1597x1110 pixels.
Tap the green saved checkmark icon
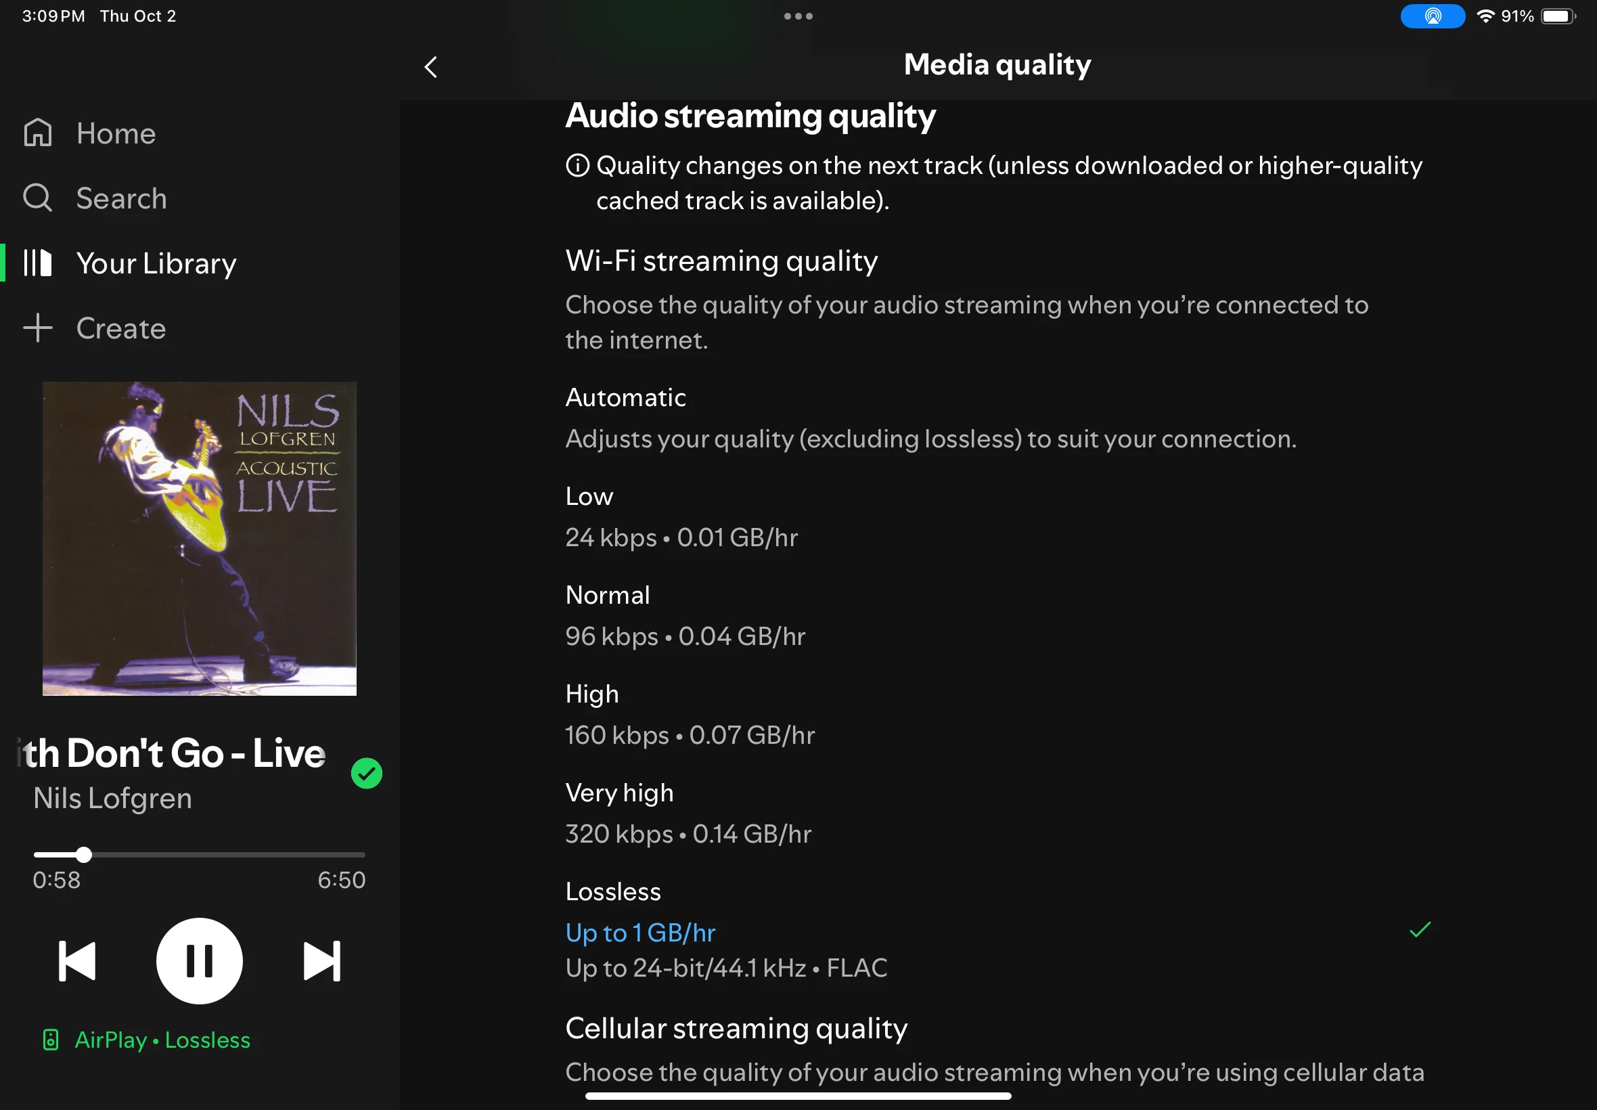[366, 773]
